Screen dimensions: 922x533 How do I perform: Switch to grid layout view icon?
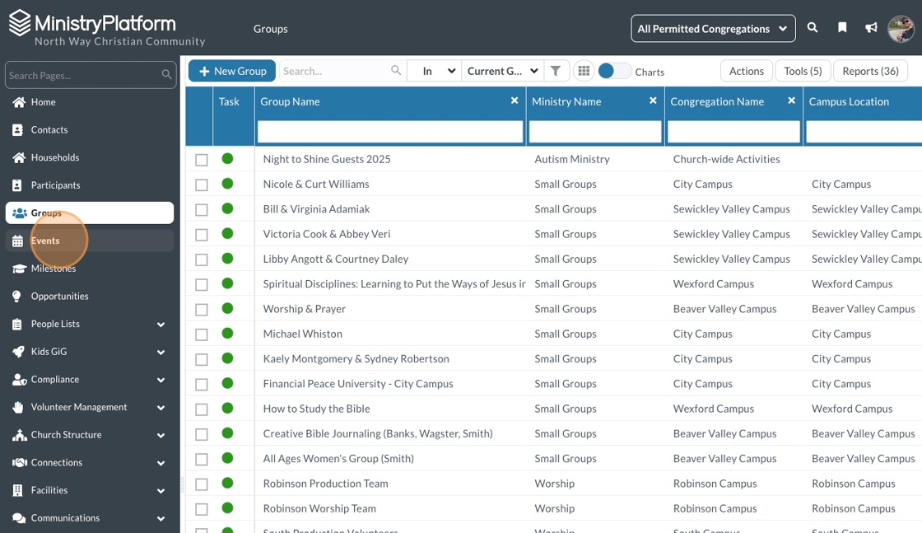pos(584,71)
